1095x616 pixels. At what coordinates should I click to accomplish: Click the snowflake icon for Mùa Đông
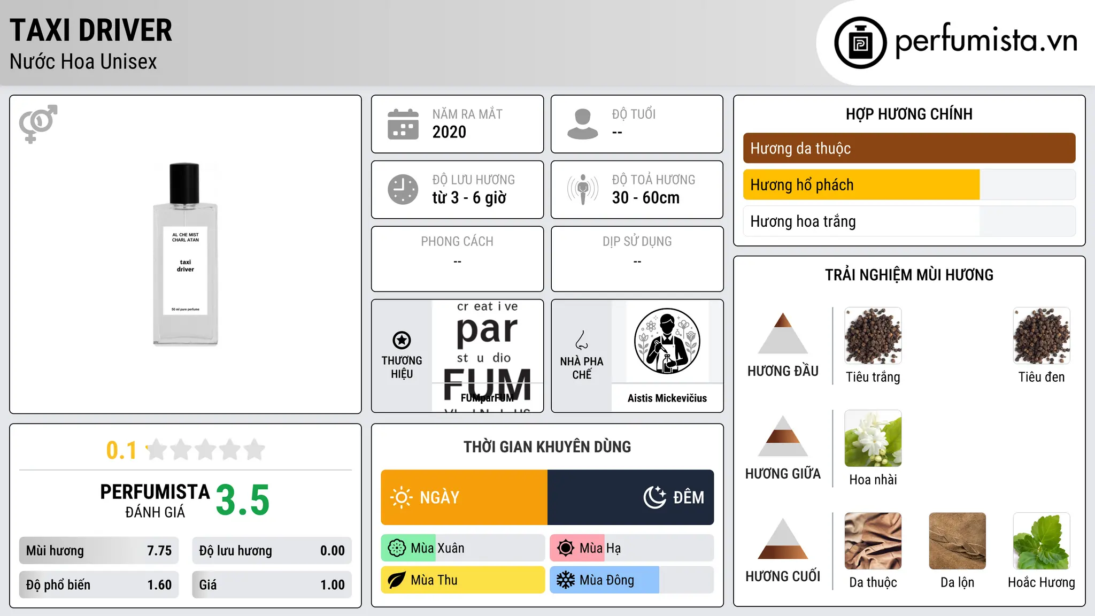[566, 580]
